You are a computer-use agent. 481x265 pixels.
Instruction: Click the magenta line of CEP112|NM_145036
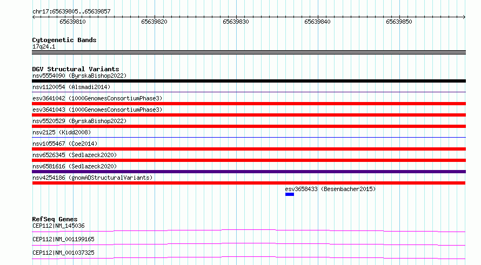(249, 230)
